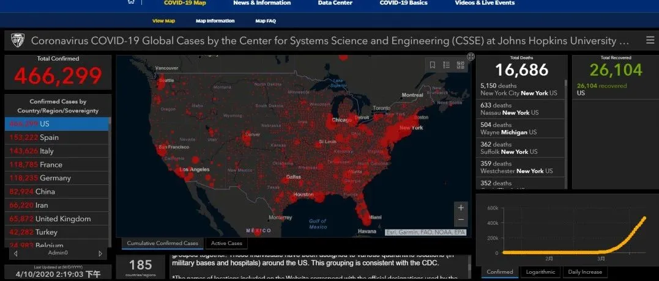Viewport: 659px width, 281px height.
Task: Select Spain in country list
Action: [x=56, y=137]
